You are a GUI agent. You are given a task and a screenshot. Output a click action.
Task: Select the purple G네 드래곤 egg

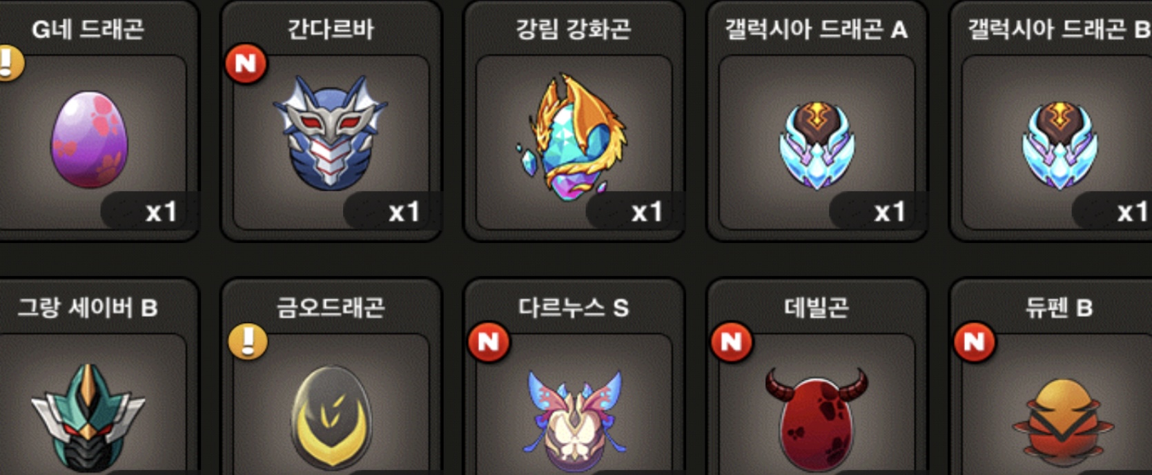(90, 141)
